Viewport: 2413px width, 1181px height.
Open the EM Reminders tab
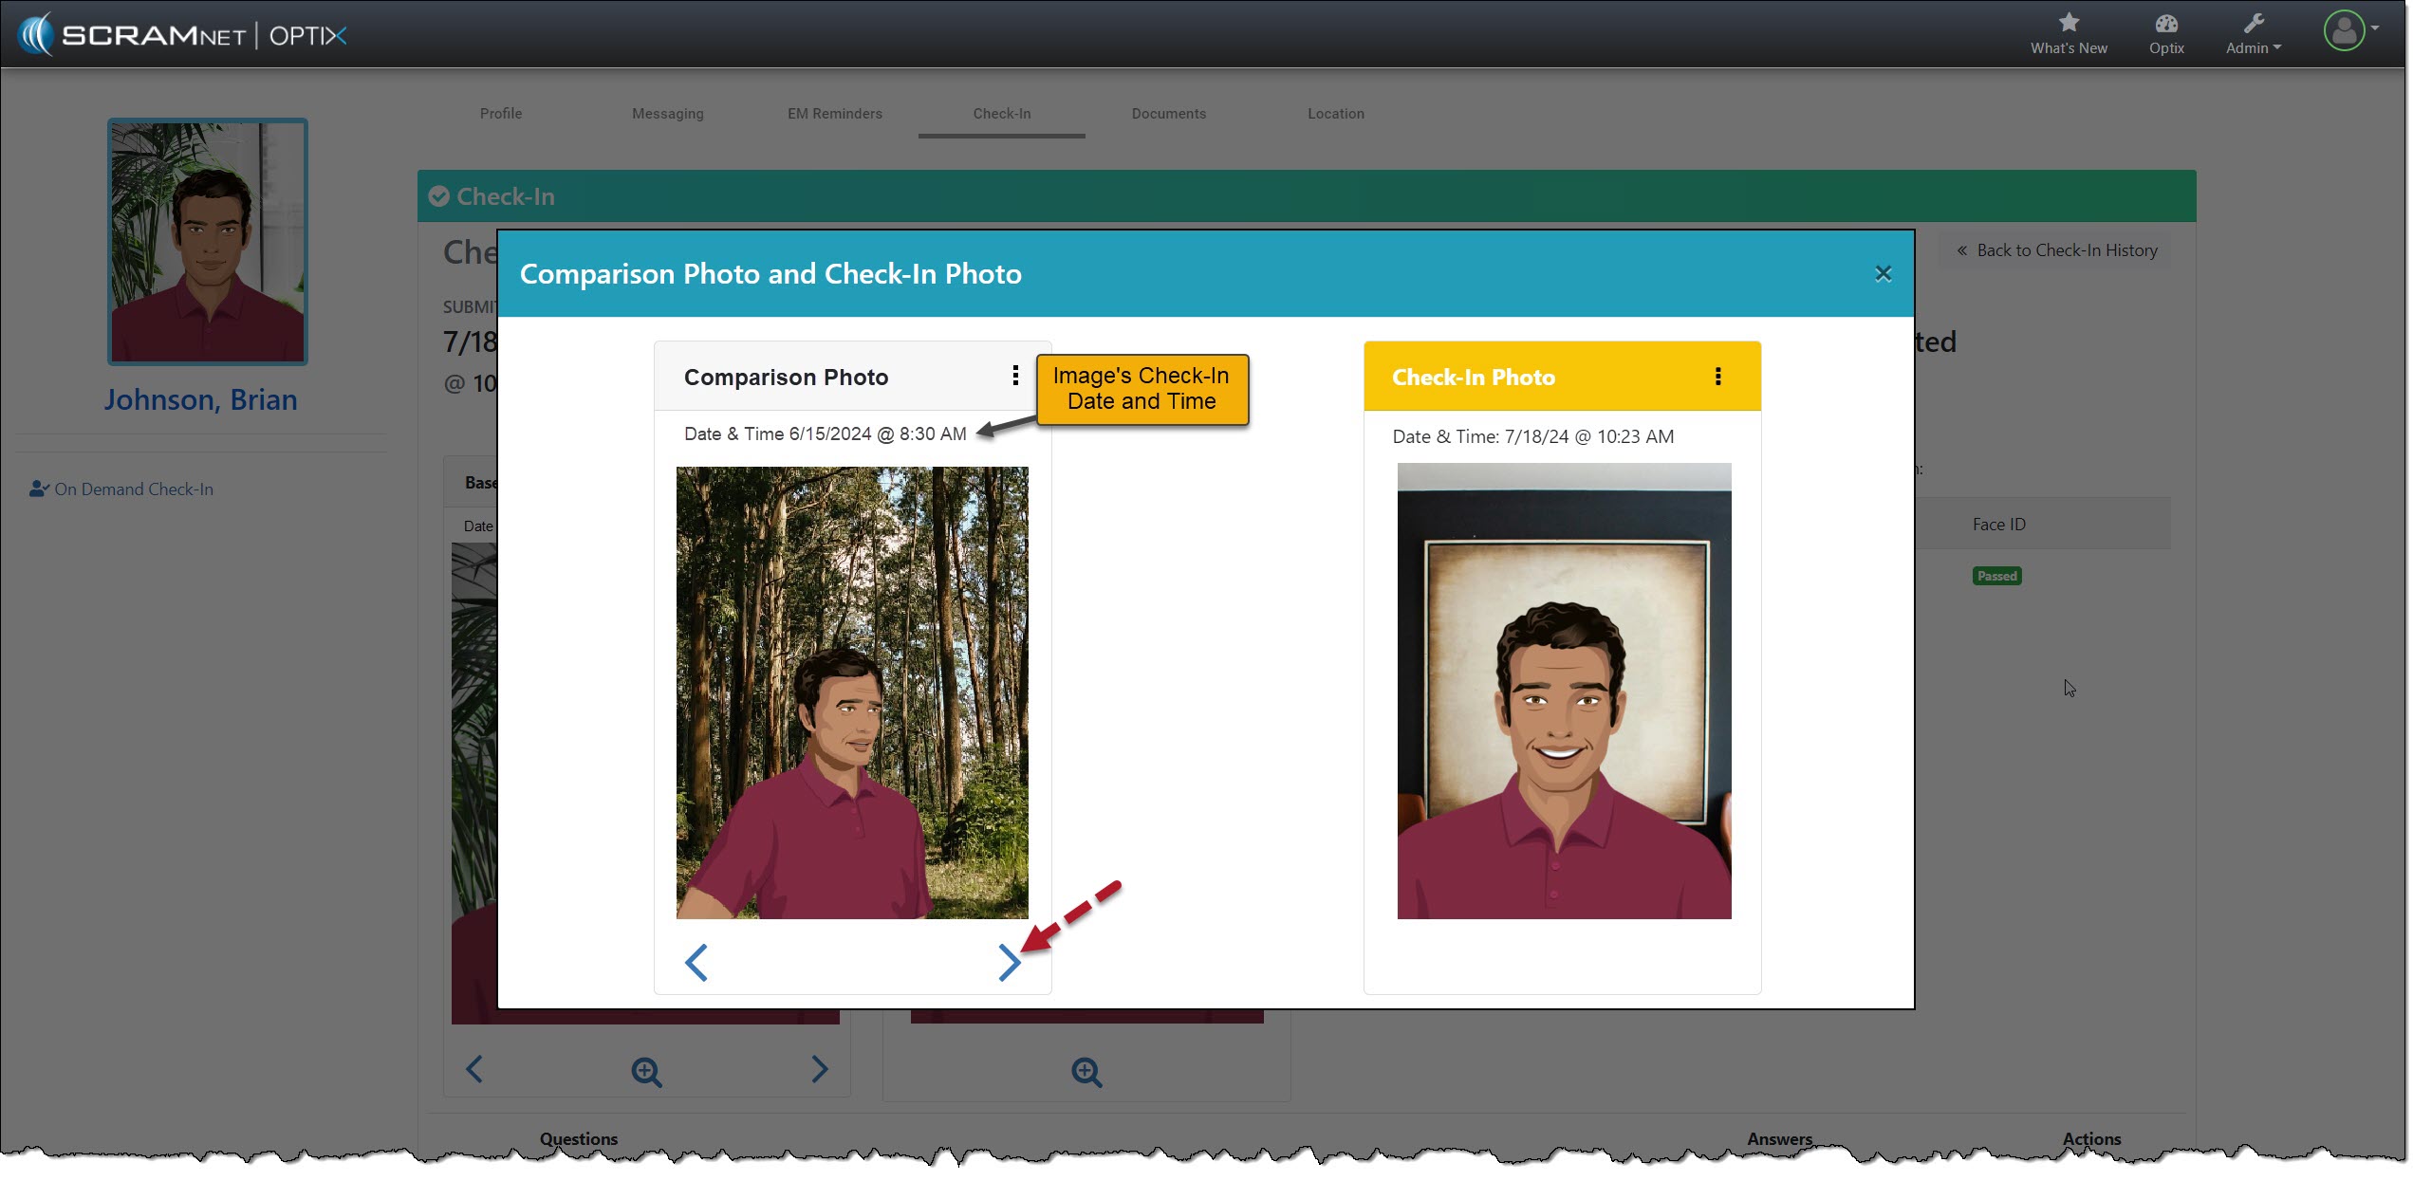pos(834,114)
